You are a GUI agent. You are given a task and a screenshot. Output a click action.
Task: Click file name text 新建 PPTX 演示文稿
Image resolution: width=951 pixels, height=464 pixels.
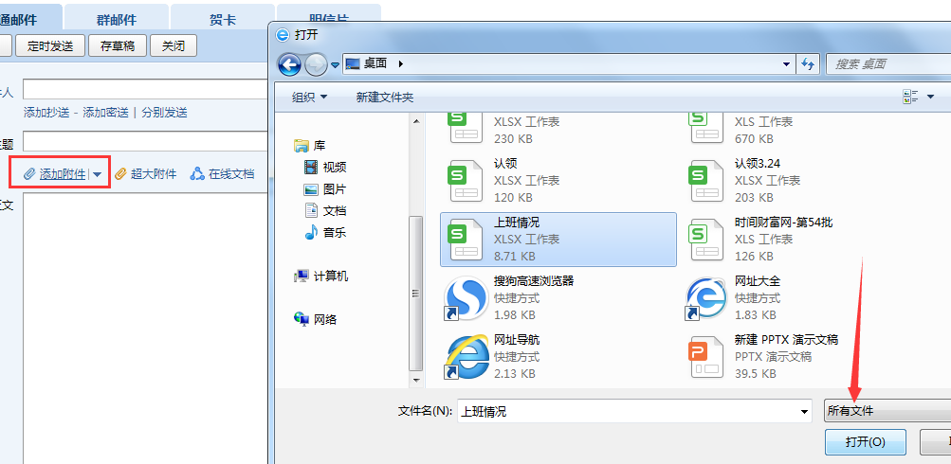pos(786,340)
